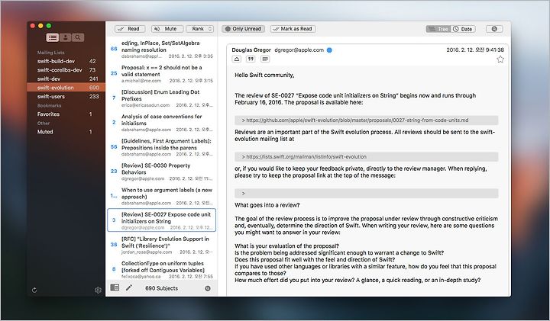Open the github.com swift-evolution proposal link
This screenshot has width=550, height=321.
(357, 120)
